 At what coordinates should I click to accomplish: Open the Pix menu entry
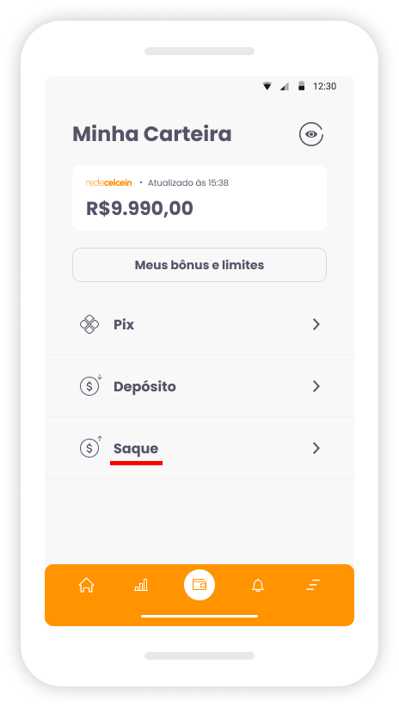(199, 324)
